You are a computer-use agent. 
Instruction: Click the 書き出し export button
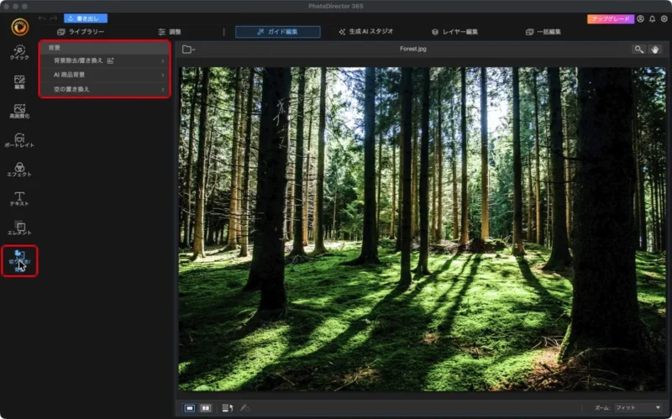coord(86,18)
